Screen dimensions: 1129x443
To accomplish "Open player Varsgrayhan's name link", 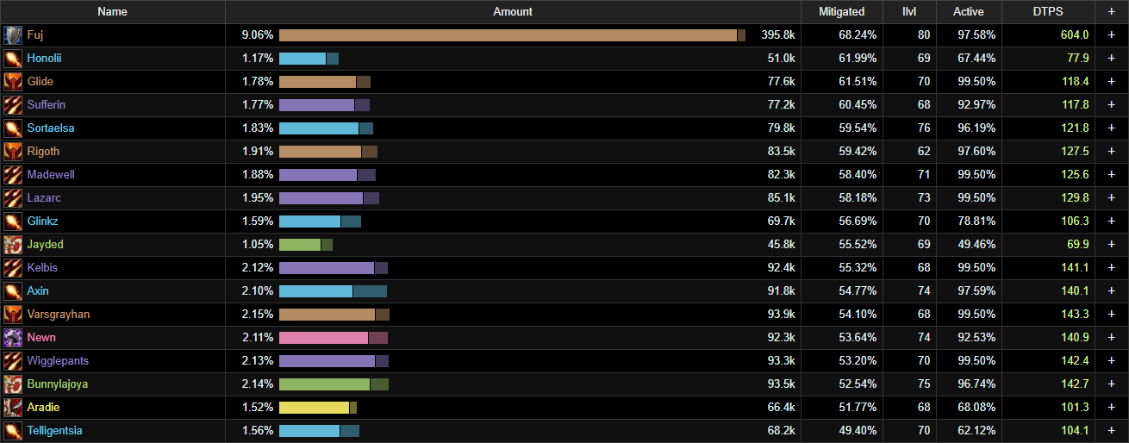I will [59, 315].
